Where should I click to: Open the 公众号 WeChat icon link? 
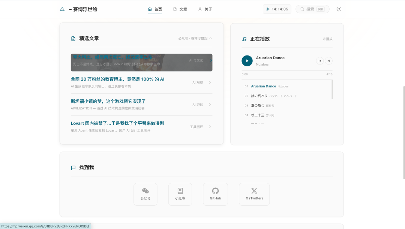click(x=145, y=194)
